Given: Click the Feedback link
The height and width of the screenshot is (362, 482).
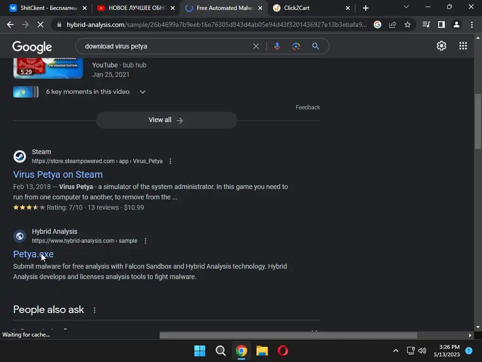Looking at the screenshot, I should pos(308,107).
